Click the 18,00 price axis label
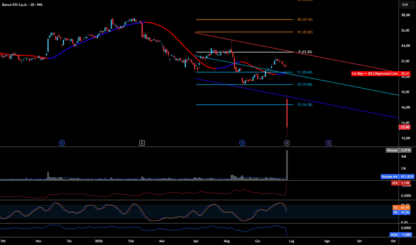Screen dimensions: 416x245 coord(405,92)
